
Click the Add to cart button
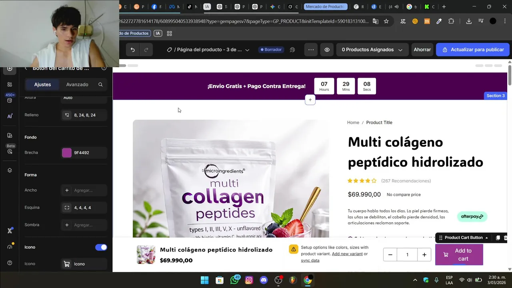[x=459, y=255]
